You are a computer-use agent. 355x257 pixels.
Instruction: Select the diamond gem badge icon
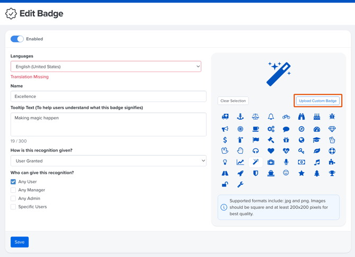[332, 129]
